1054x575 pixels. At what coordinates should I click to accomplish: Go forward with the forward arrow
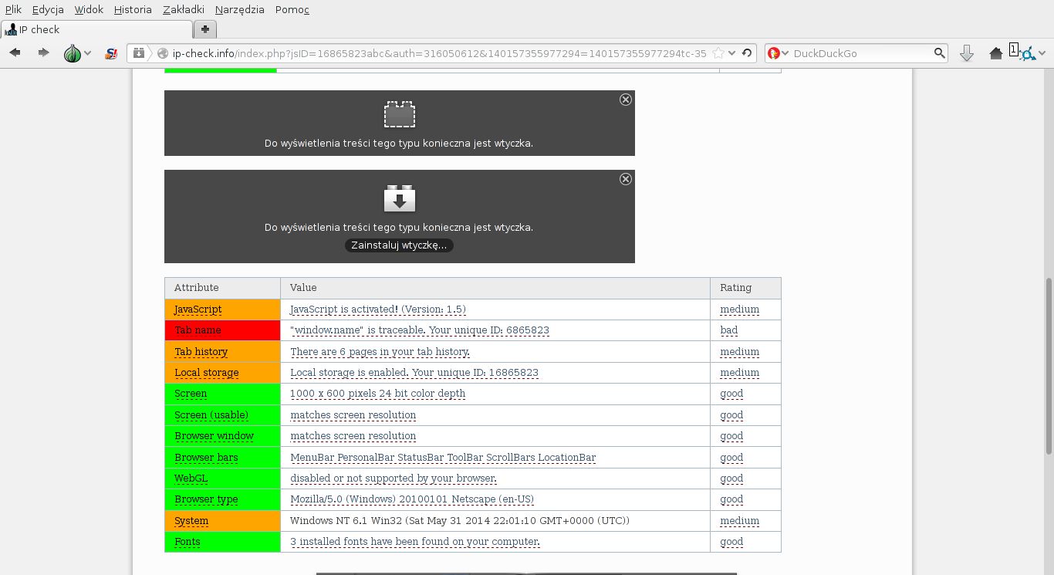pyautogui.click(x=43, y=53)
